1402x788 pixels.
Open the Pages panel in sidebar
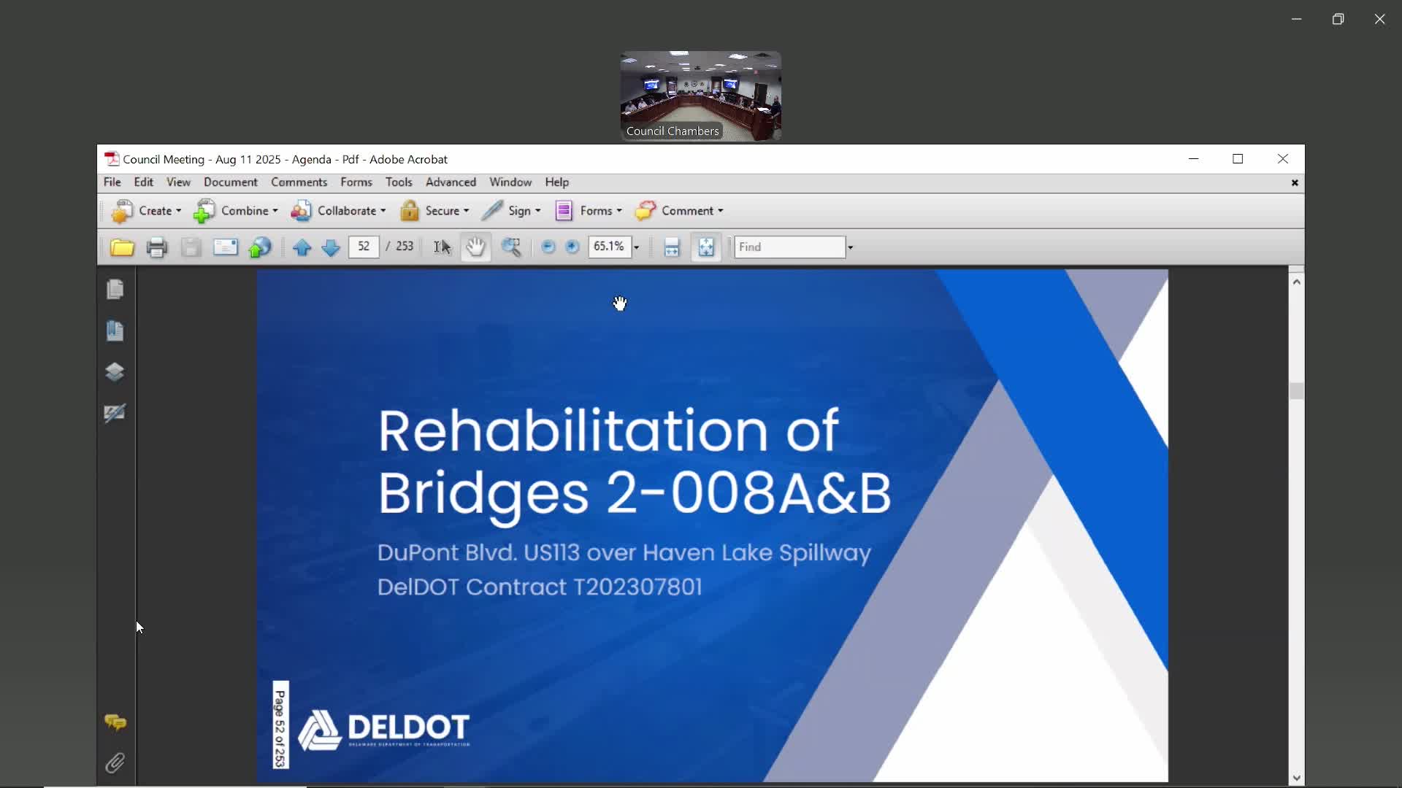point(115,290)
